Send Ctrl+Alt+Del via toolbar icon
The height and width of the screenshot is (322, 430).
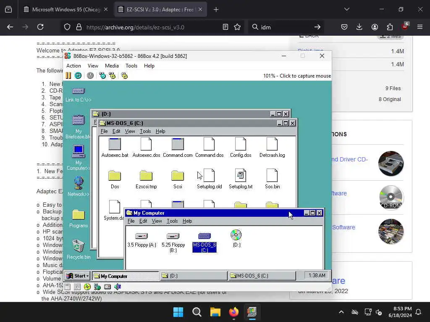(102, 75)
